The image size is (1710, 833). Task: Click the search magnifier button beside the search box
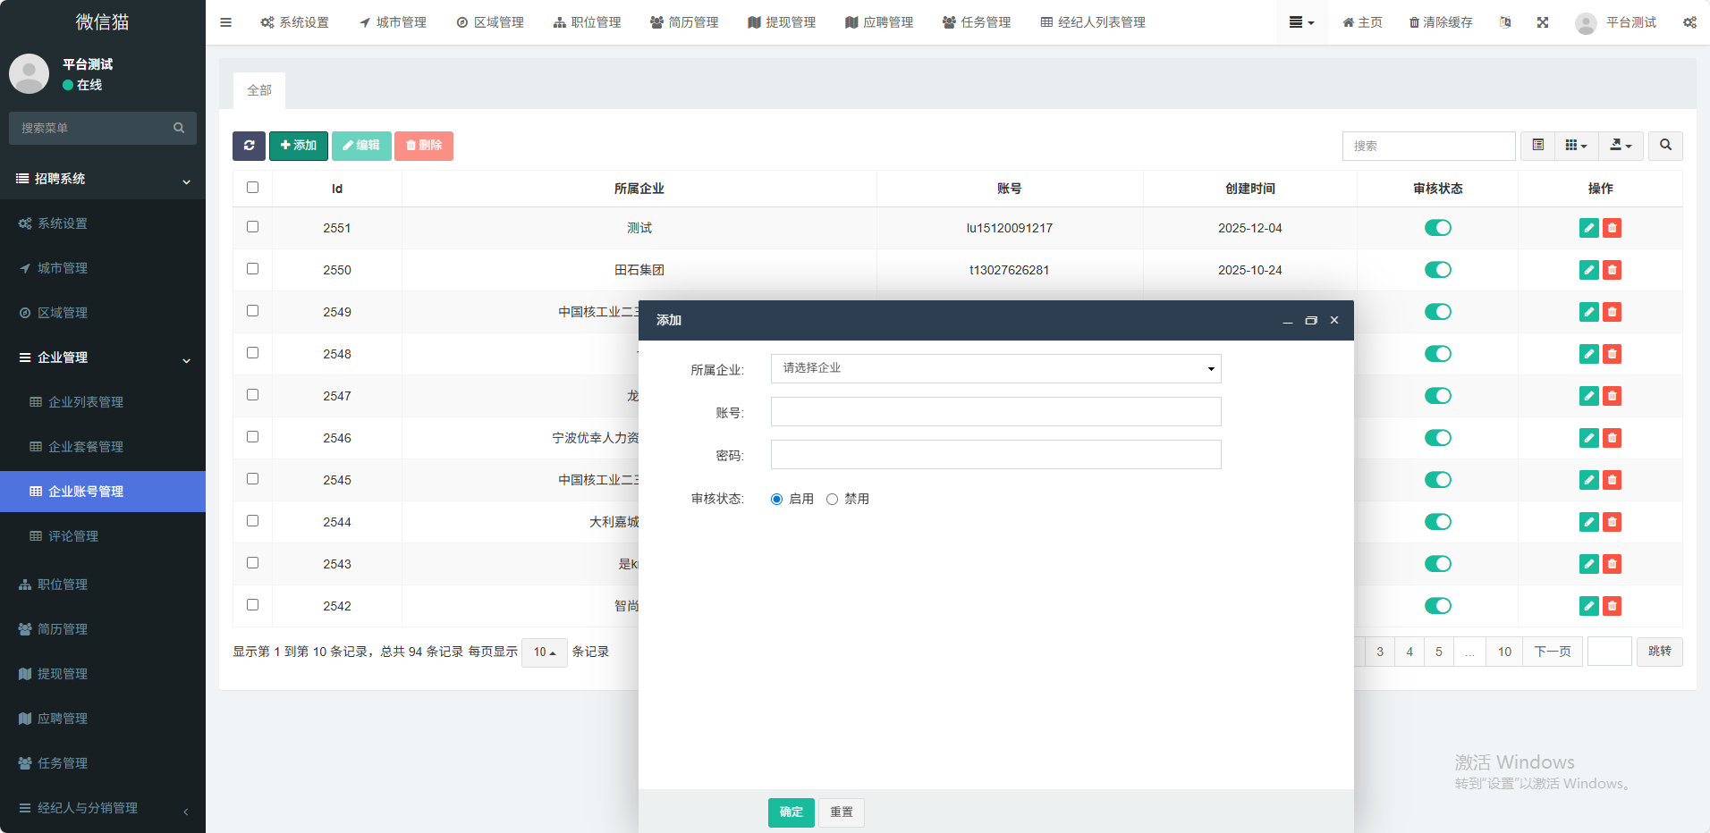(1665, 146)
